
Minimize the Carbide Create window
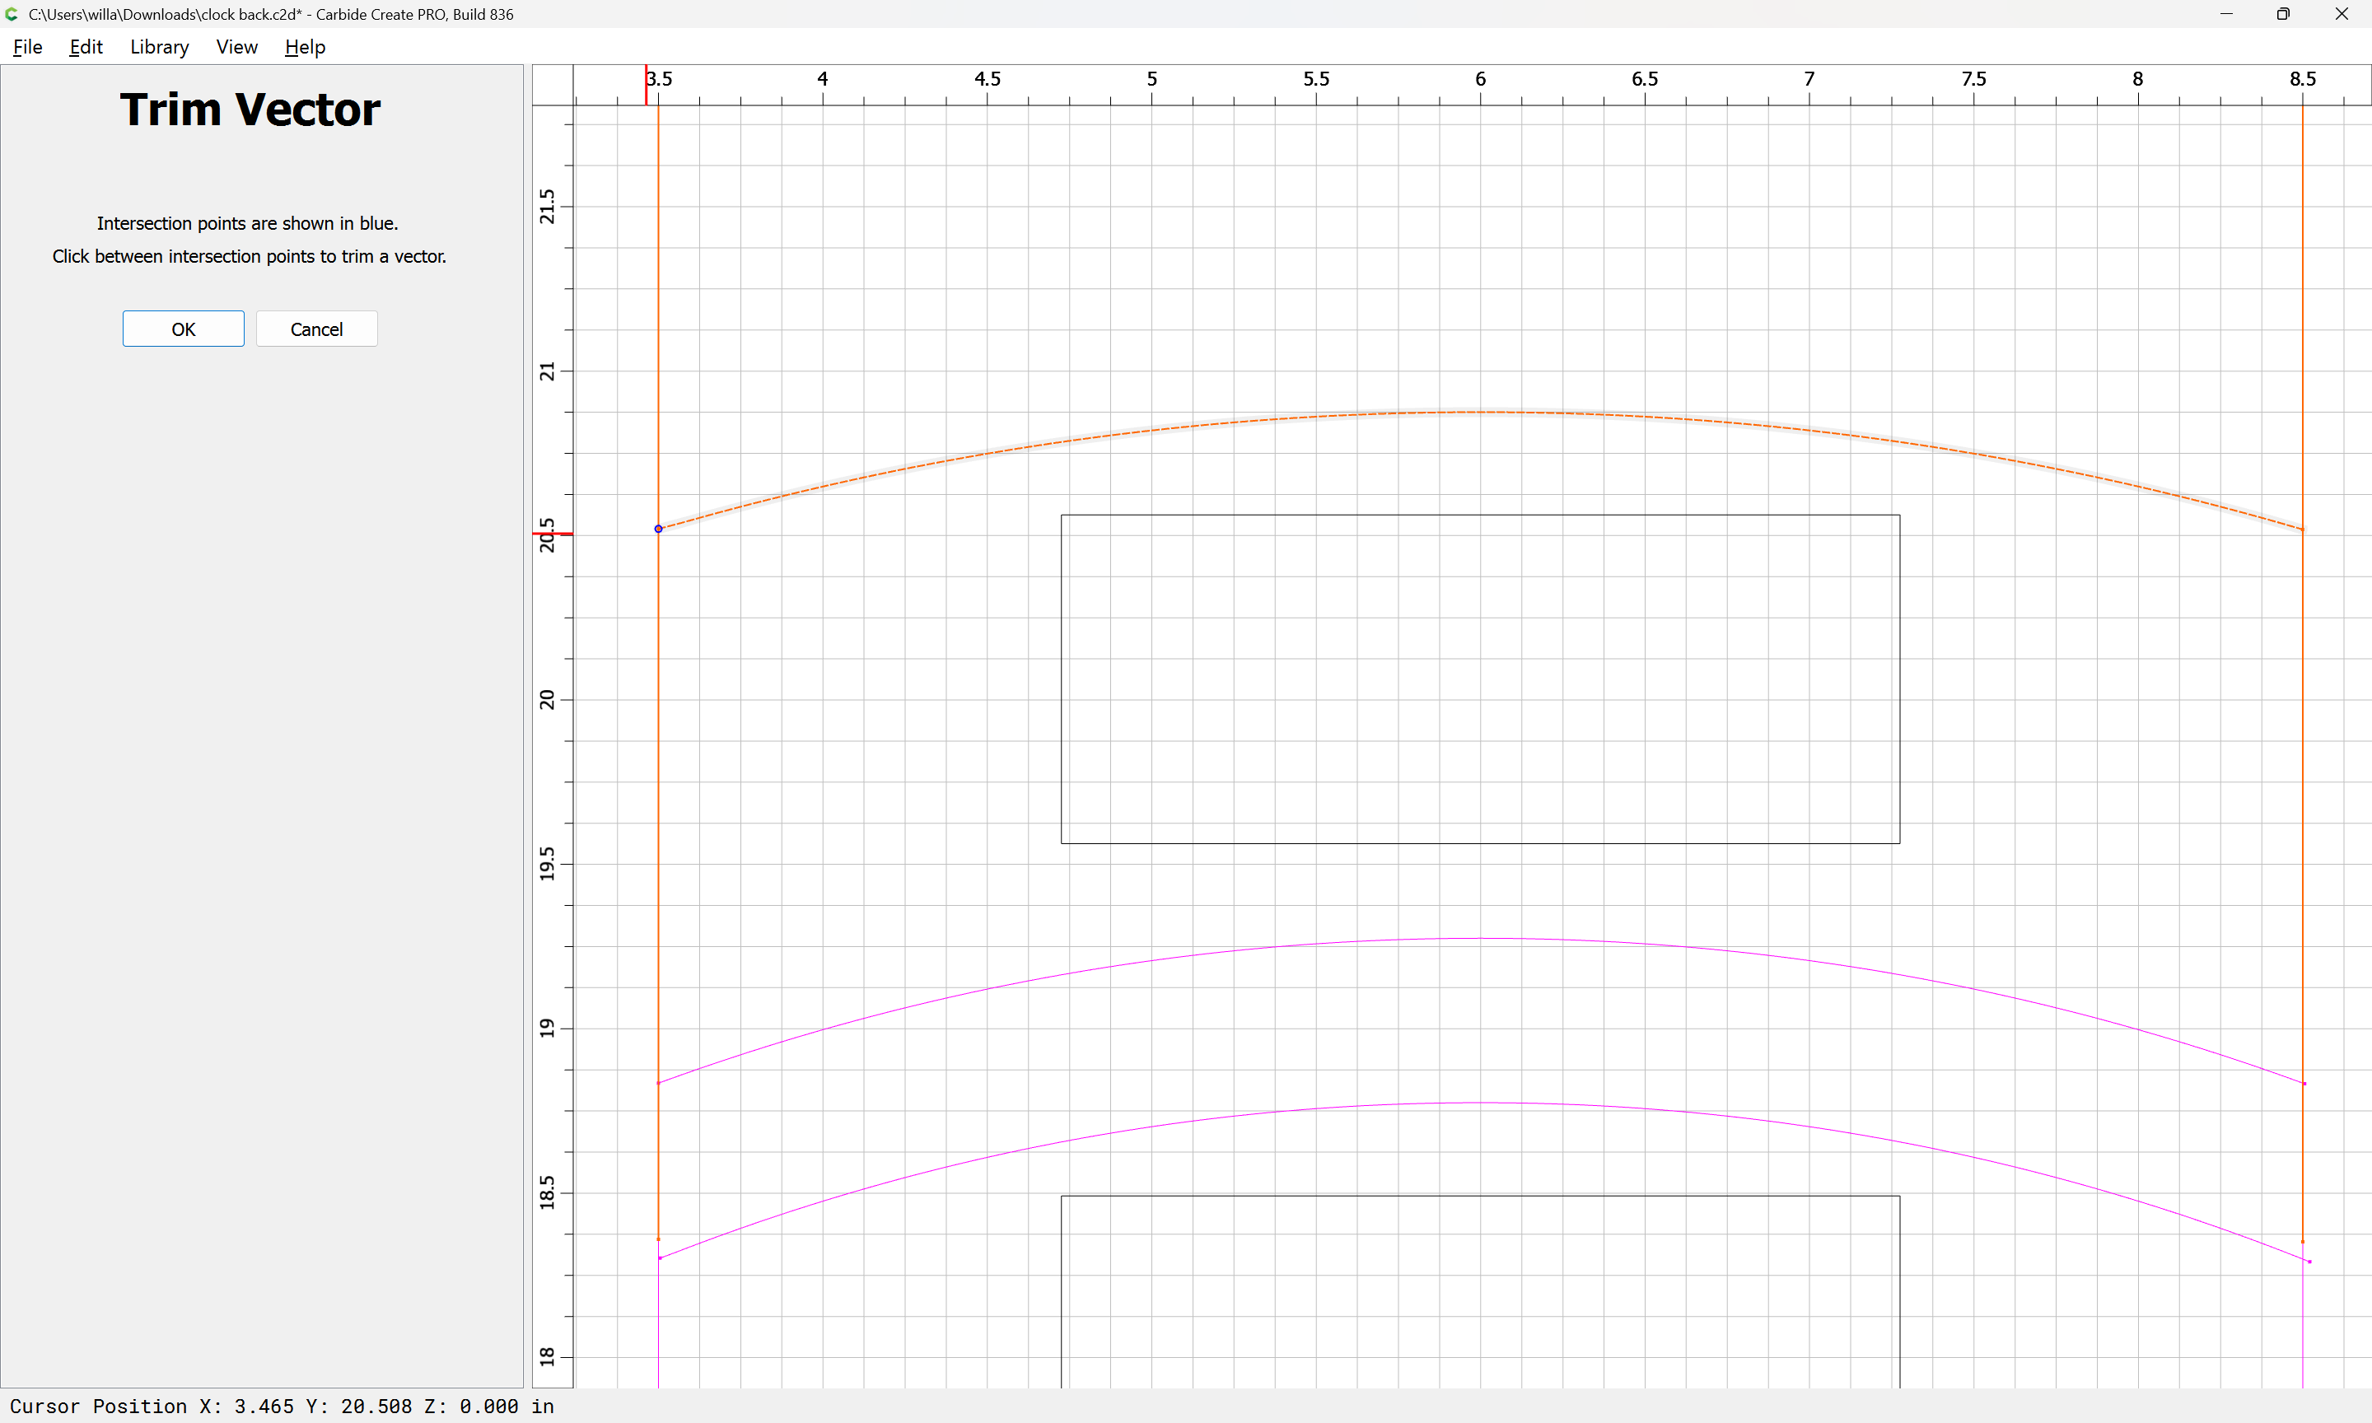click(2226, 14)
